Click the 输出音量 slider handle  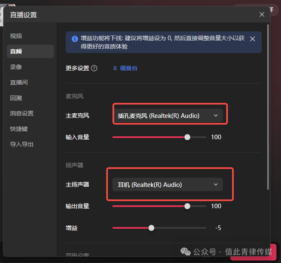(x=187, y=206)
